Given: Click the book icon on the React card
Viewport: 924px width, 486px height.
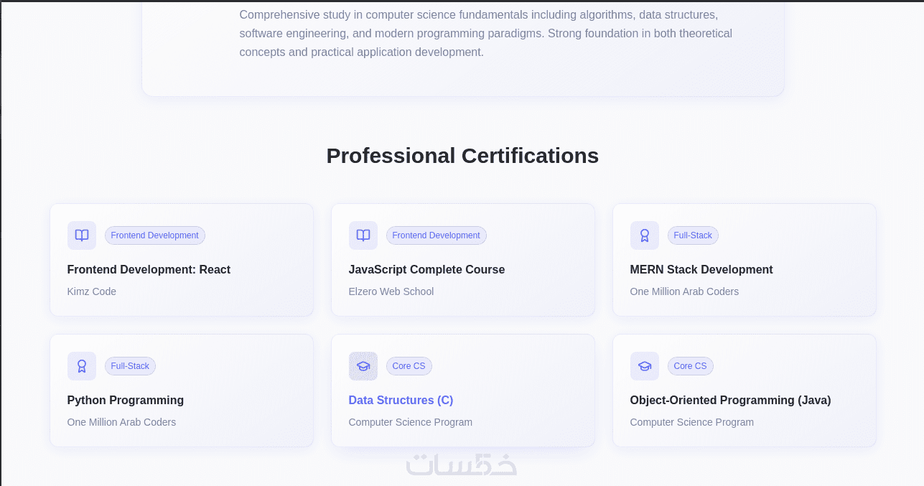Looking at the screenshot, I should point(82,235).
